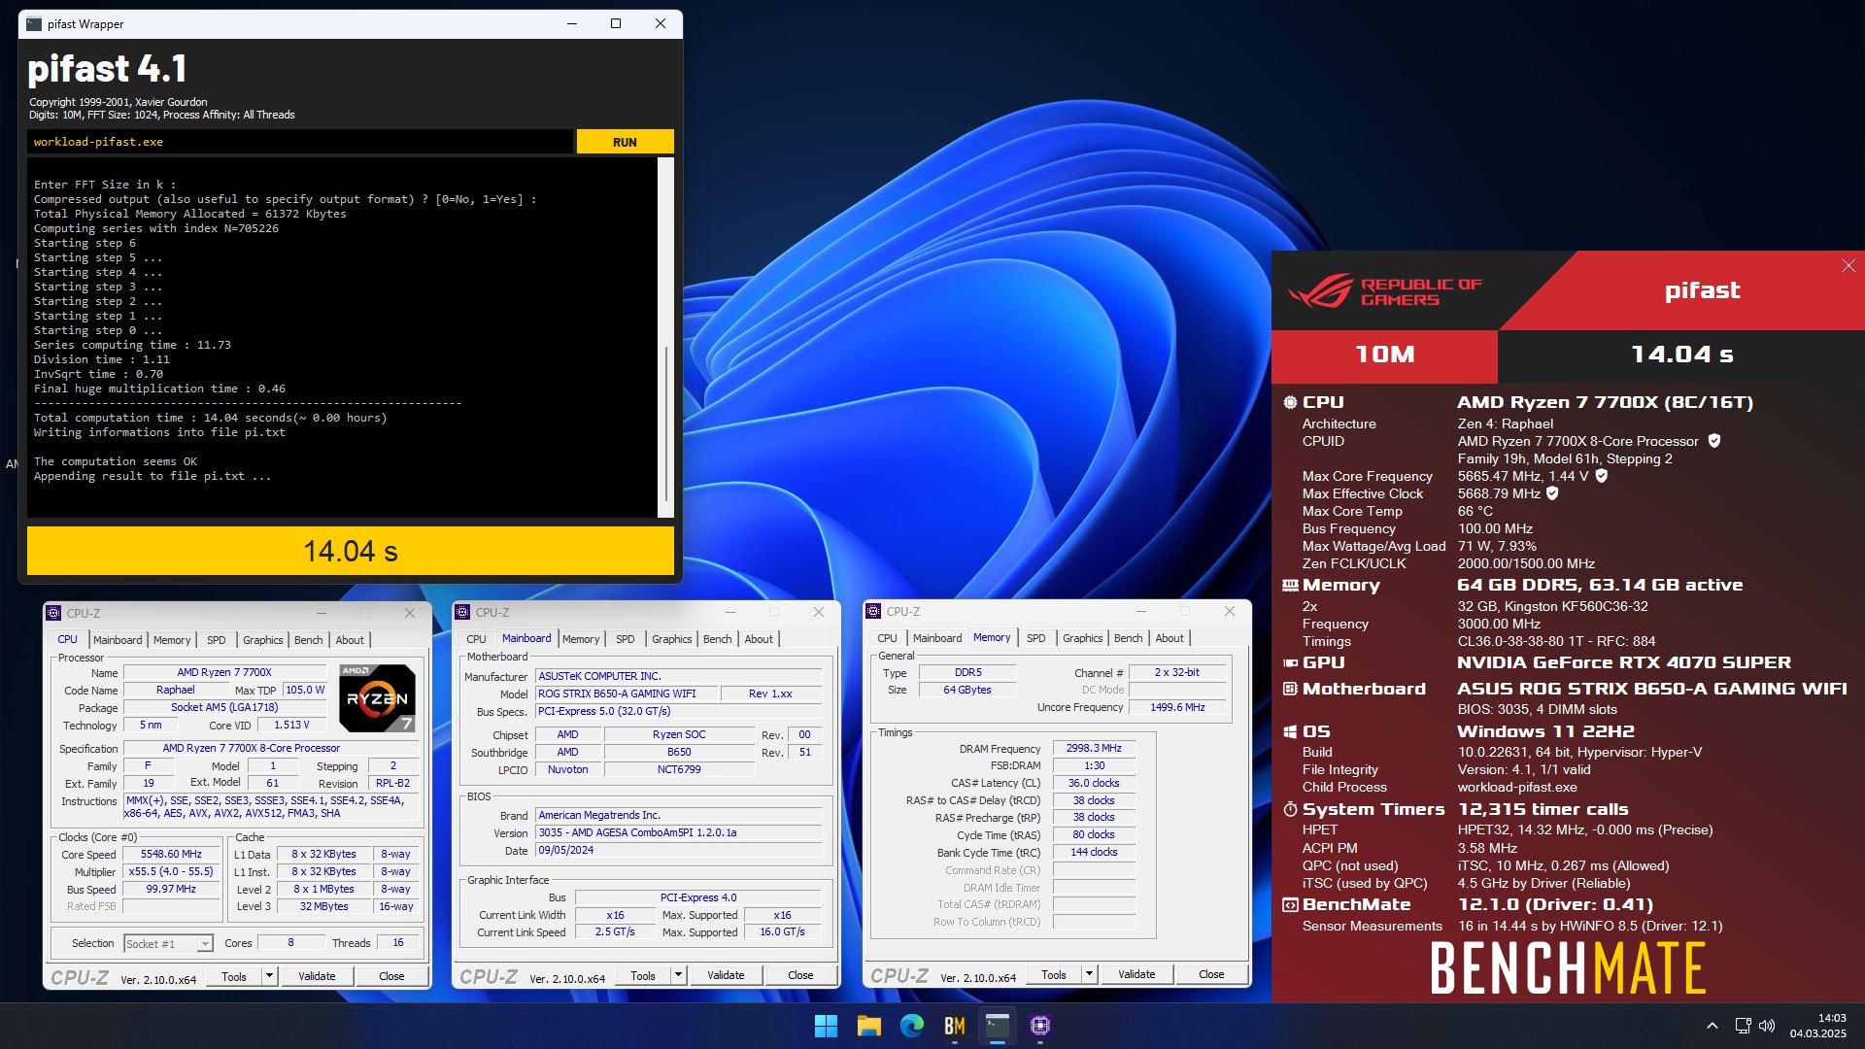
Task: Click the CAS# Latency 36.0 clocks value
Action: 1094,784
